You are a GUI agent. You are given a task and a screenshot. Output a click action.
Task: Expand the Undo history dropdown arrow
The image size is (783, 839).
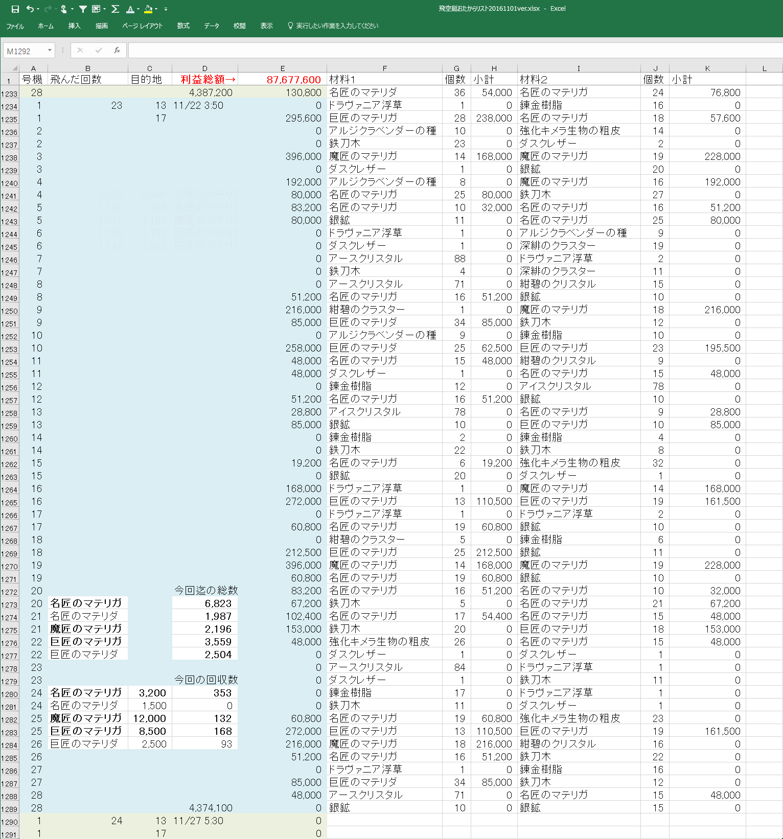[x=38, y=9]
